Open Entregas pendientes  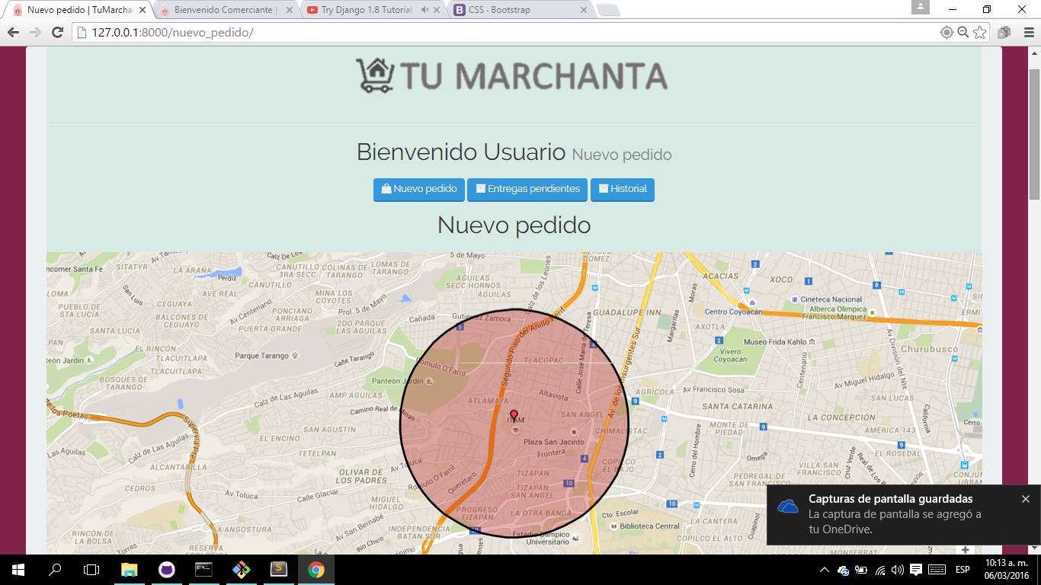point(527,189)
